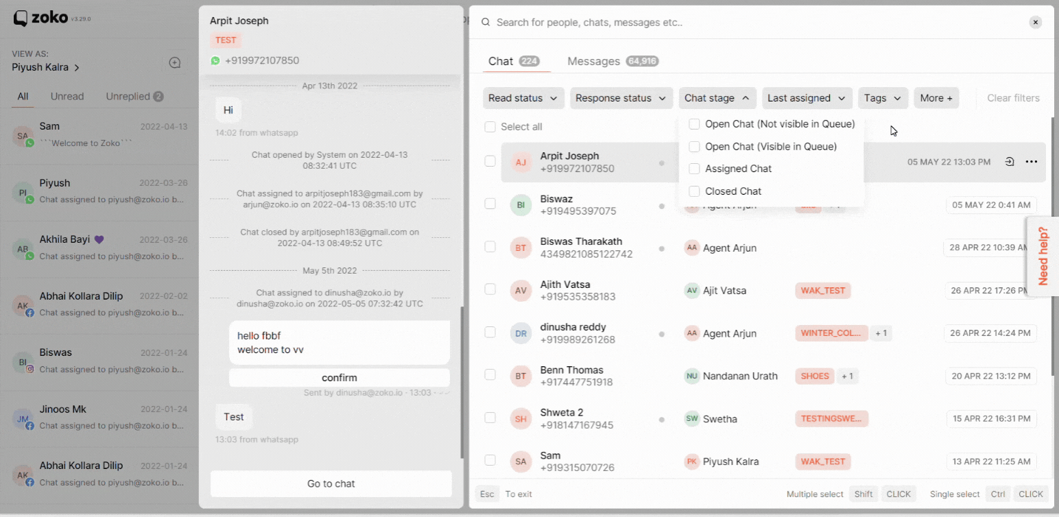Check Open Chat (Visible in Queue)
Image resolution: width=1059 pixels, height=517 pixels.
(x=694, y=147)
